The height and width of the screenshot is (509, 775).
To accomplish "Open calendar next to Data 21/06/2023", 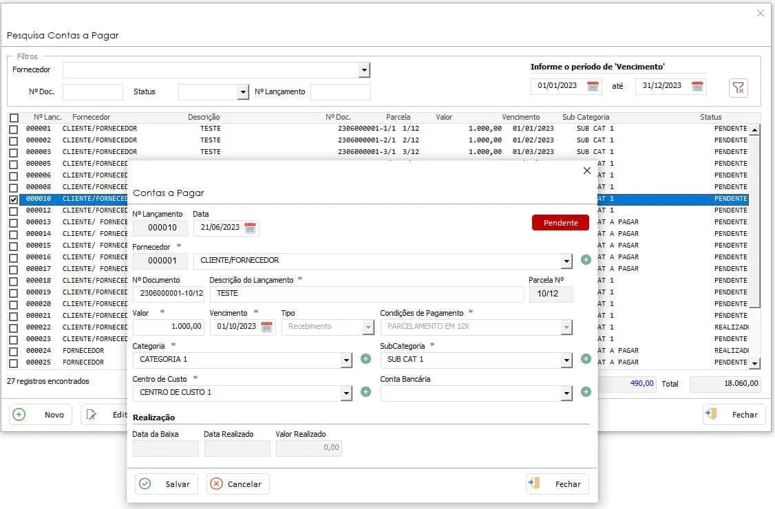I will (x=250, y=228).
